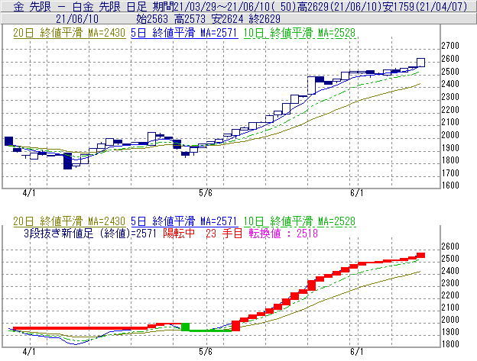Click the latest candlestick near 2600 in upper chart
The height and width of the screenshot is (361, 477).
[420, 63]
